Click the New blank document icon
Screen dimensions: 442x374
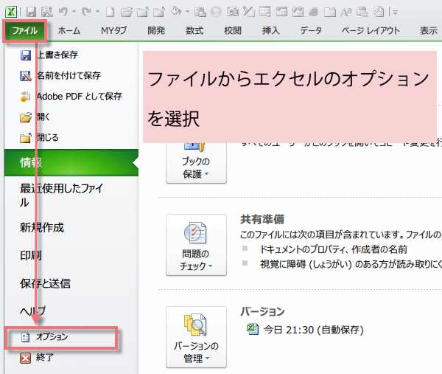110,12
